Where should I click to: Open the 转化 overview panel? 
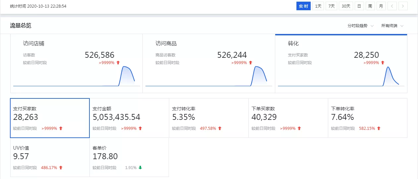(x=341, y=63)
